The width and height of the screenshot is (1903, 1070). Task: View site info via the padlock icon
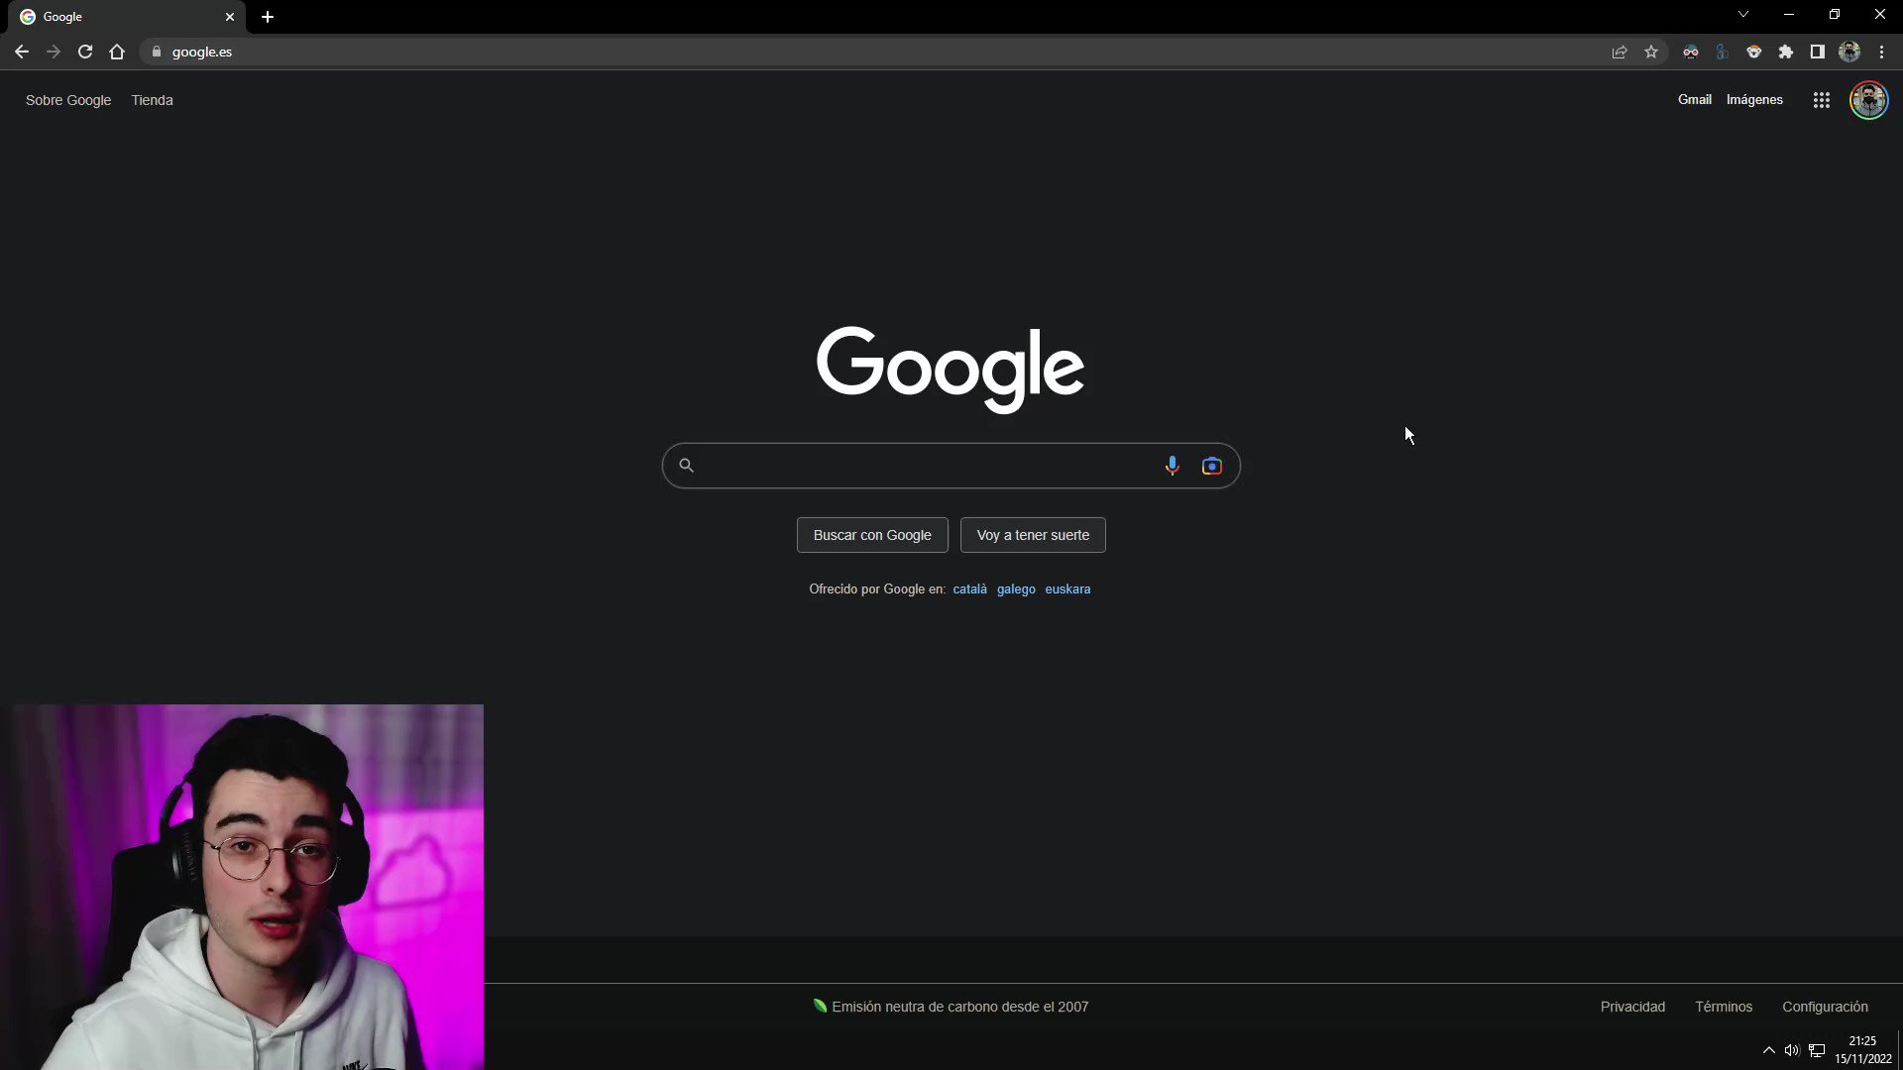[157, 52]
